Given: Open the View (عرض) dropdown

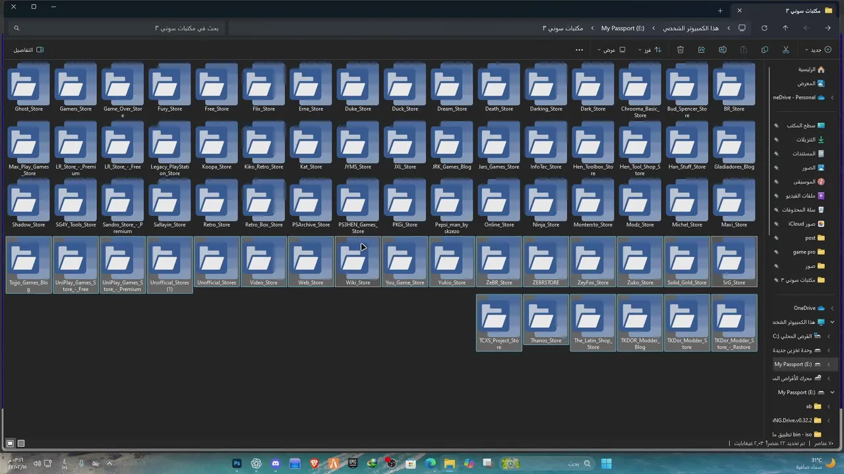Looking at the screenshot, I should tap(611, 50).
